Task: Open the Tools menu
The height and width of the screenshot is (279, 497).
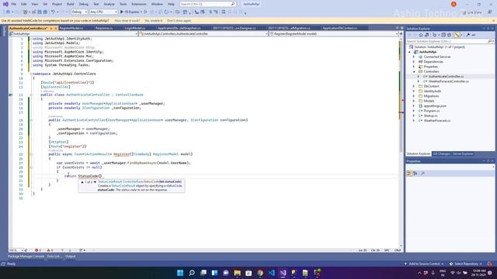Action: pos(123,4)
